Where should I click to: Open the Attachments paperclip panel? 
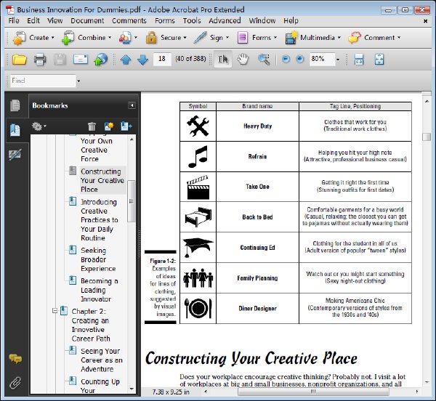coord(15,383)
